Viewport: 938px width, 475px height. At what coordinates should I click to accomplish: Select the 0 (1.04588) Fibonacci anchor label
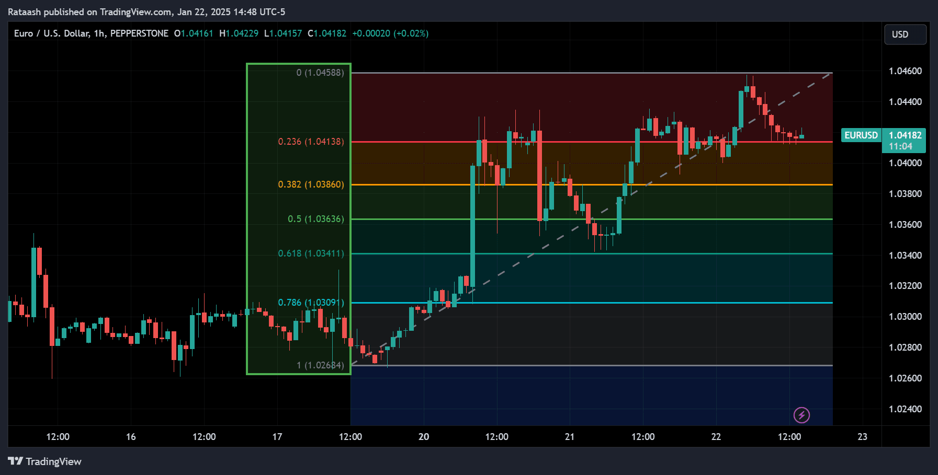[x=320, y=73]
